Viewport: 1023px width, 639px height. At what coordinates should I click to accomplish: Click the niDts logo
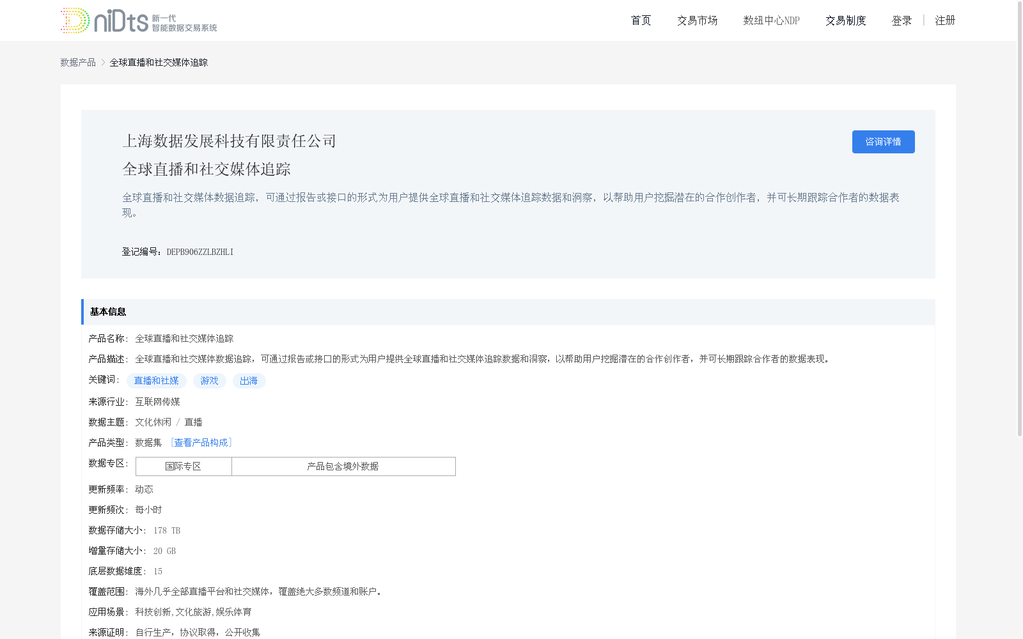(139, 20)
